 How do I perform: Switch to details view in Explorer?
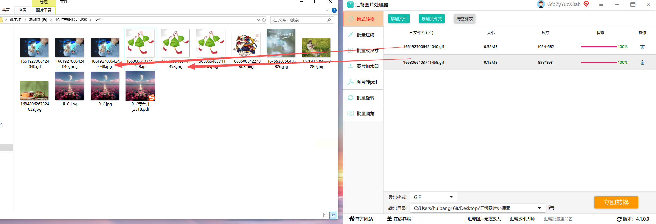[x=326, y=215]
